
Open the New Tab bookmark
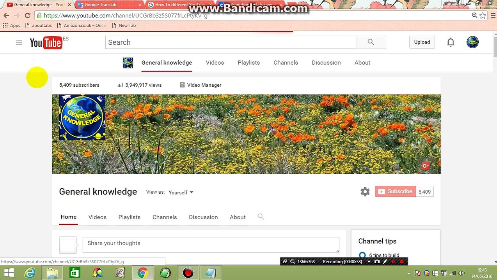pyautogui.click(x=124, y=25)
